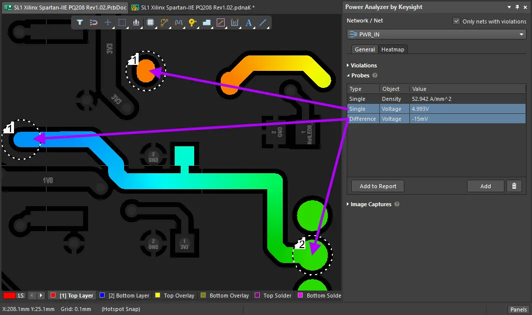This screenshot has height=315, width=532.
Task: Toggle snapping with the magnet icon
Action: (x=95, y=22)
